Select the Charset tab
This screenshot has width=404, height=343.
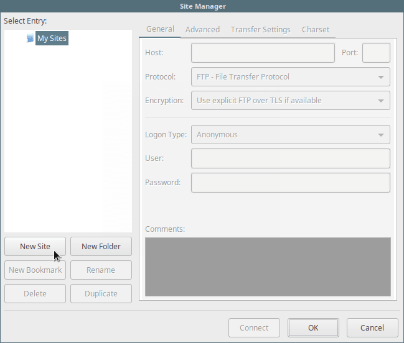click(x=316, y=29)
